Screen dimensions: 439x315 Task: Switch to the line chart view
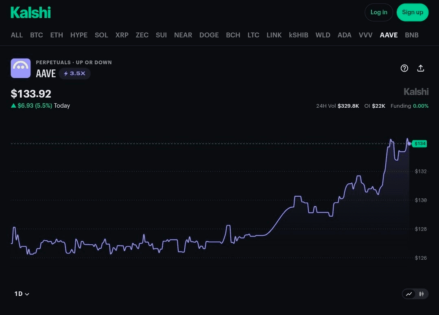click(x=409, y=294)
